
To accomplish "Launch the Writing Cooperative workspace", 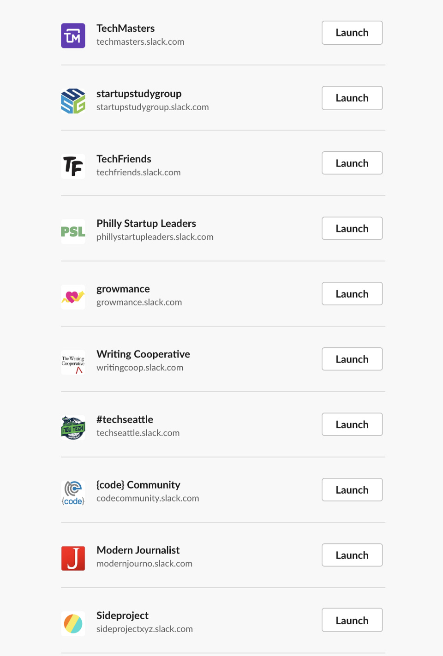I will coord(352,359).
